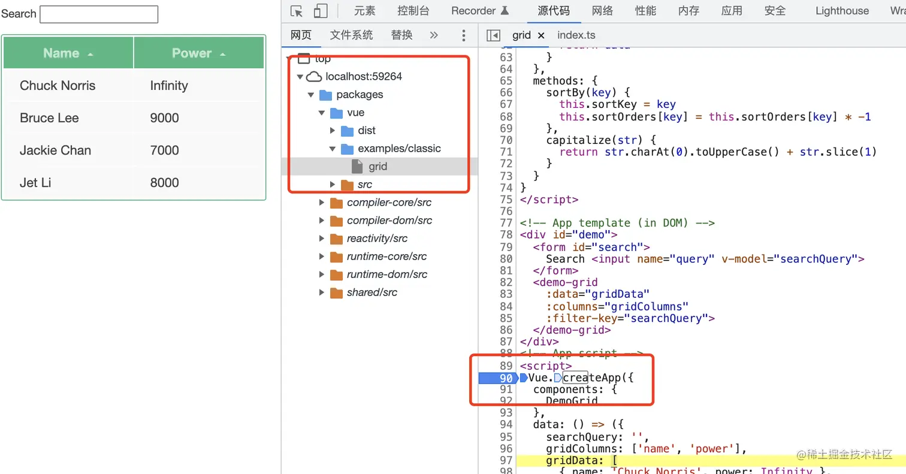Open the 内存 panel tab
Viewport: 906px width, 474px height.
coord(688,11)
